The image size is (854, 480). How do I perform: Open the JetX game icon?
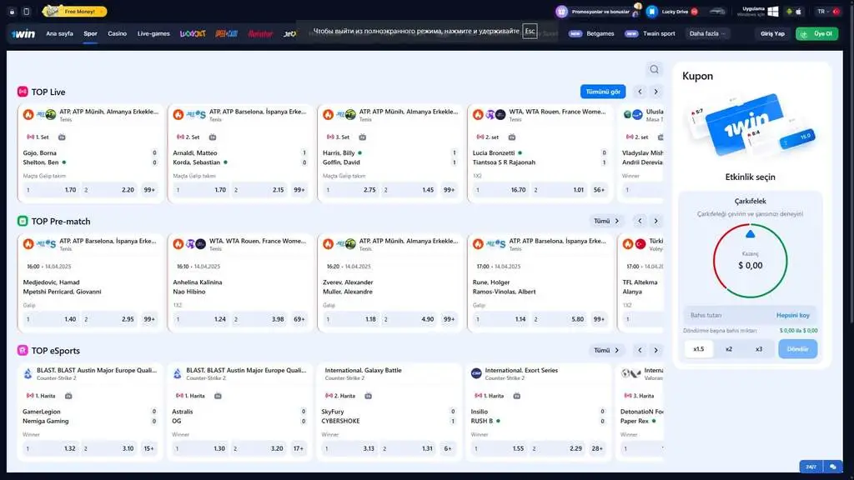coord(292,34)
